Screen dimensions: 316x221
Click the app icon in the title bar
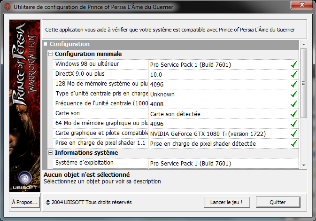click(x=7, y=7)
